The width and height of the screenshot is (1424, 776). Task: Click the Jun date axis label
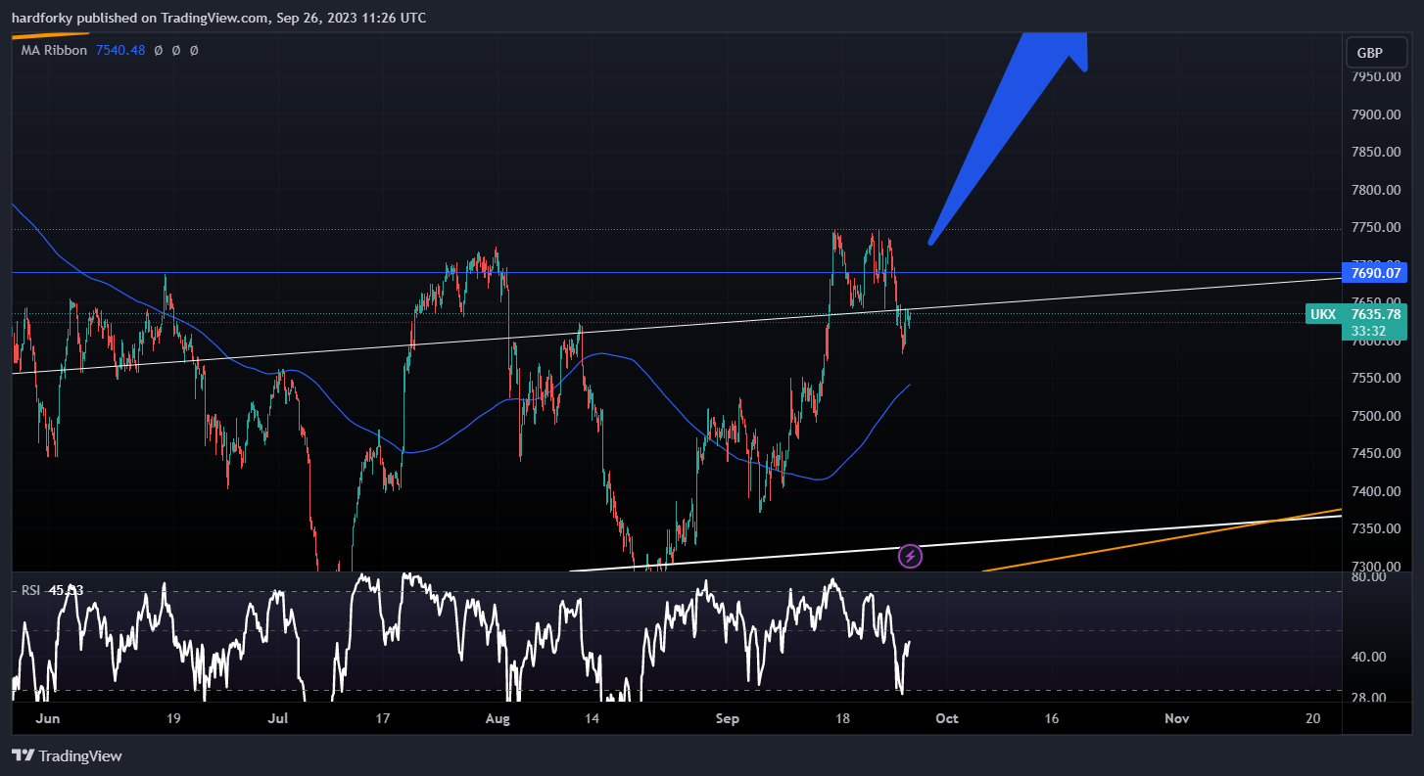click(x=47, y=718)
